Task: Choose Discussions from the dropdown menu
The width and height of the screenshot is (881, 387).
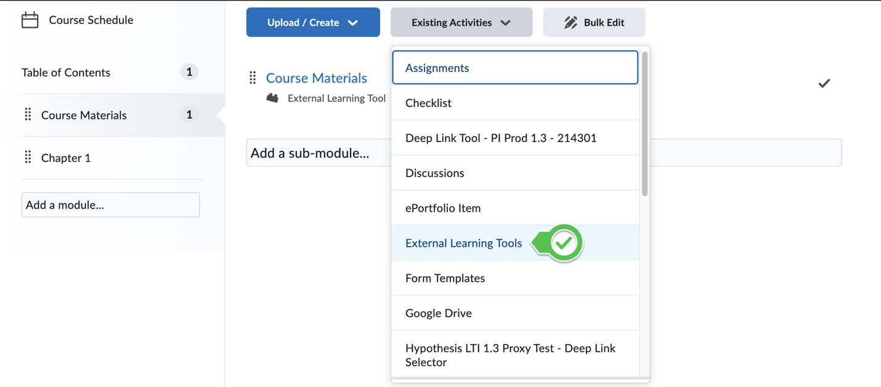Action: pyautogui.click(x=434, y=173)
